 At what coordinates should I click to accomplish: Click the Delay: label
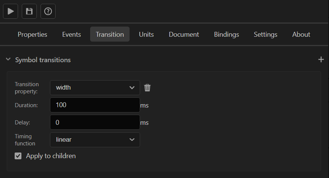23,123
